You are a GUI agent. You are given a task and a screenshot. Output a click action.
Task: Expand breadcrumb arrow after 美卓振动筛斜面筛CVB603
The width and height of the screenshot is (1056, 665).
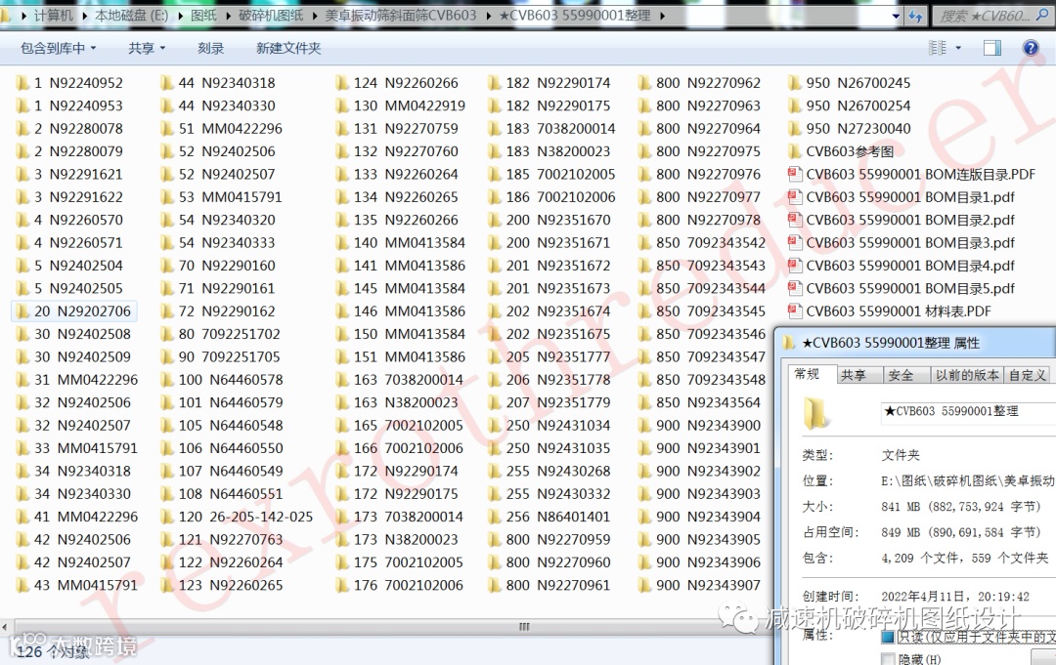coord(489,16)
